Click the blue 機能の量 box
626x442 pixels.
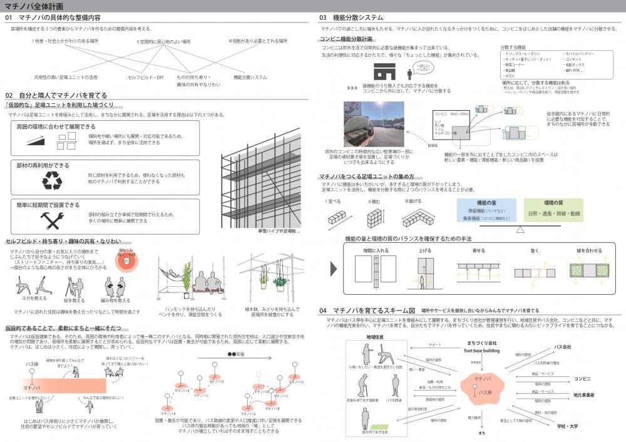(486, 210)
